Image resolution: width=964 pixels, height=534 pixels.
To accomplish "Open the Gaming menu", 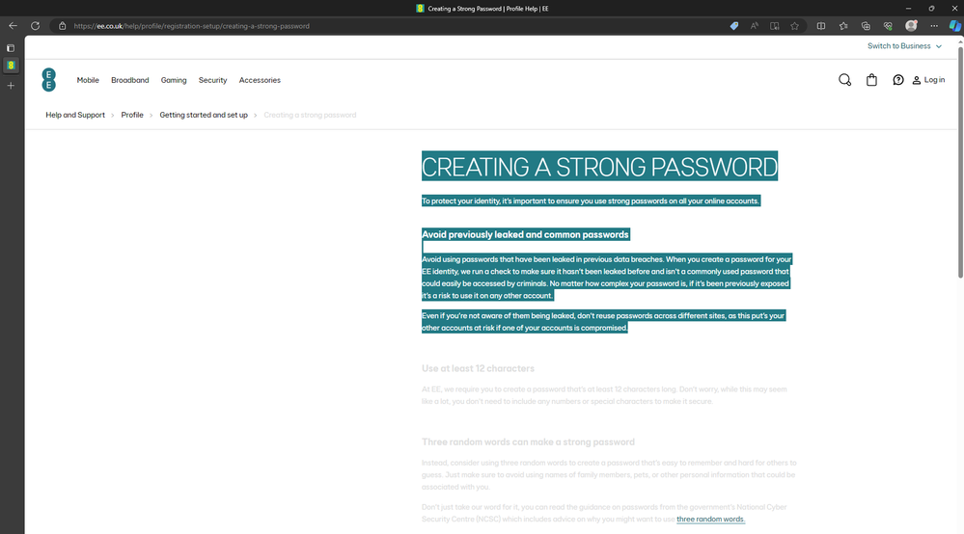I will (174, 80).
